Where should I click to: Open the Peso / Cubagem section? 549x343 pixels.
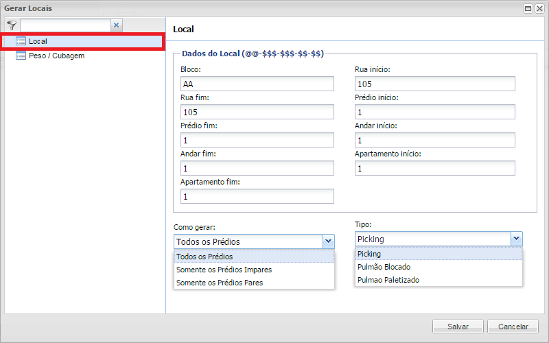point(57,56)
